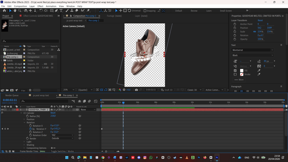
Task: Click Toggle Switches / Modes button
Action: [x=62, y=151]
